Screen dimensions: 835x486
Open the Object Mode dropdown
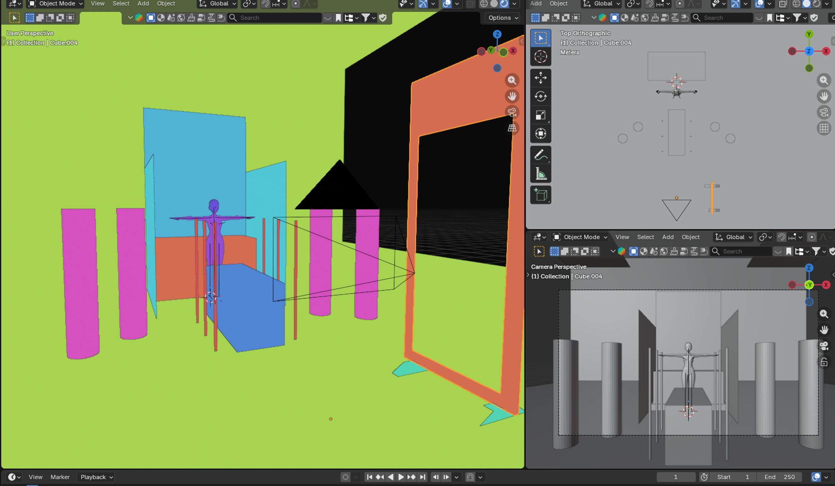55,4
